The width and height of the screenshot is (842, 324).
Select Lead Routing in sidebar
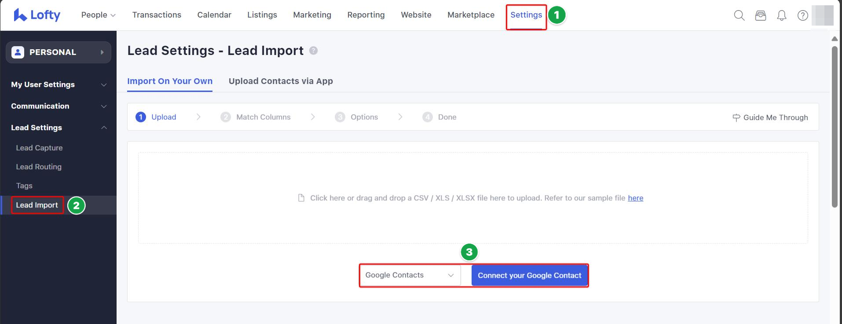(x=39, y=167)
